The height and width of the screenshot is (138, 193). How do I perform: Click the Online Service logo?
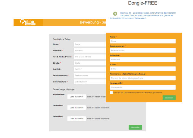tap(28, 22)
